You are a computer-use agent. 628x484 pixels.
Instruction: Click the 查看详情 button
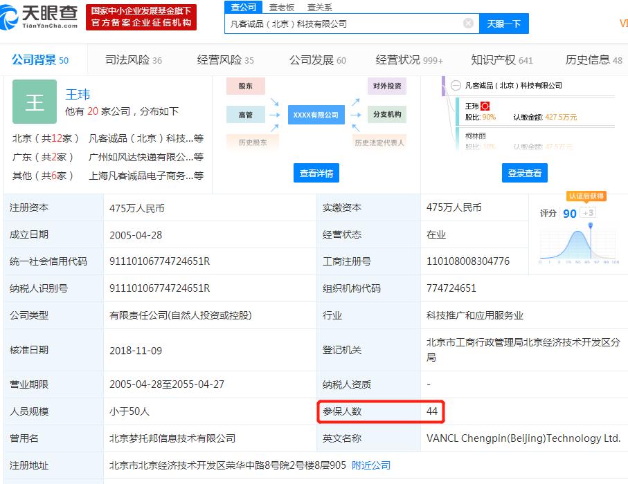tap(315, 173)
